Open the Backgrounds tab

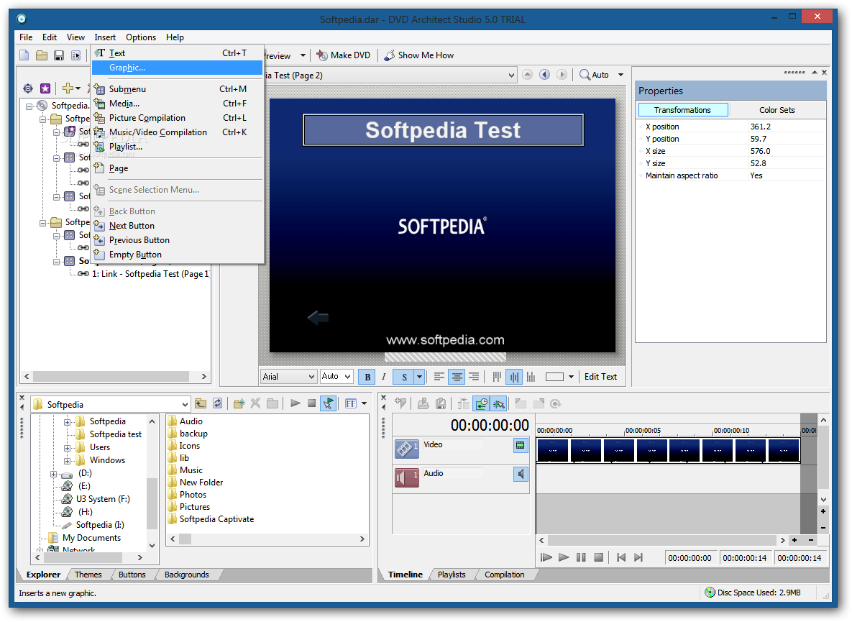[x=186, y=575]
